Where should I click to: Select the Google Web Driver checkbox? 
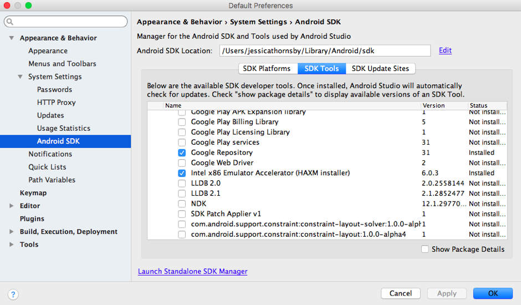[182, 163]
